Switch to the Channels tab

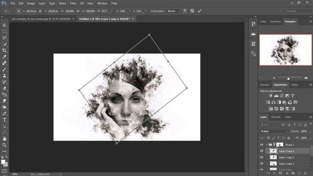[276, 117]
